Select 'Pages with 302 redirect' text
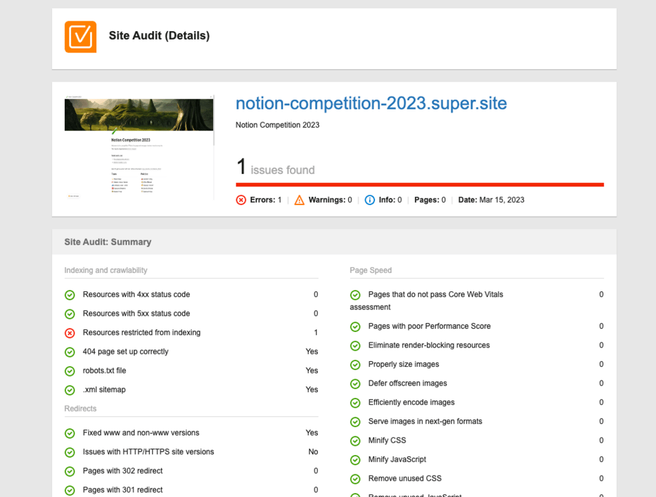 pyautogui.click(x=122, y=470)
